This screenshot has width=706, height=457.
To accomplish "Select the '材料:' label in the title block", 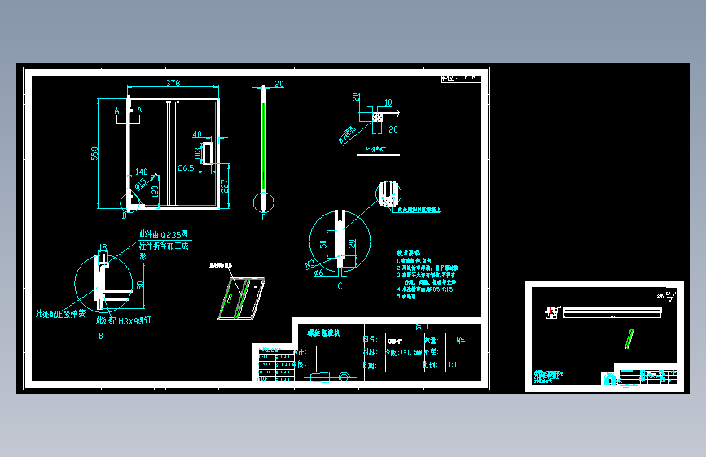I will pyautogui.click(x=371, y=352).
